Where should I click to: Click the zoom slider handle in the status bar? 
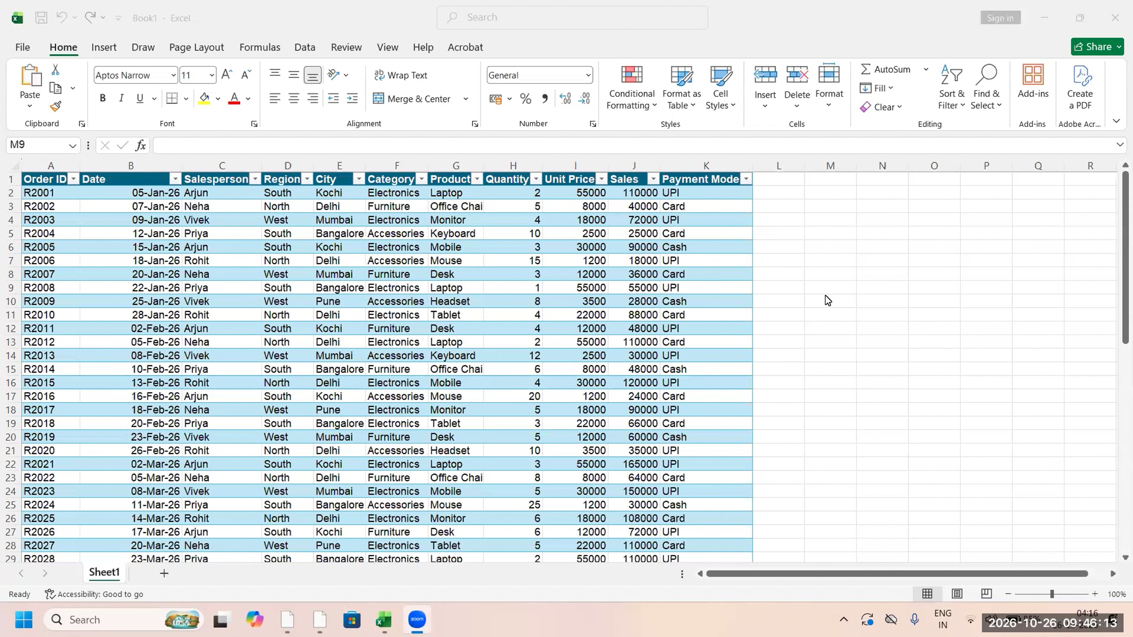point(1052,594)
